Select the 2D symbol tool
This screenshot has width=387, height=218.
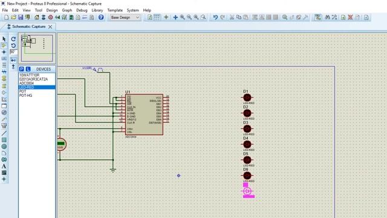click(4, 173)
